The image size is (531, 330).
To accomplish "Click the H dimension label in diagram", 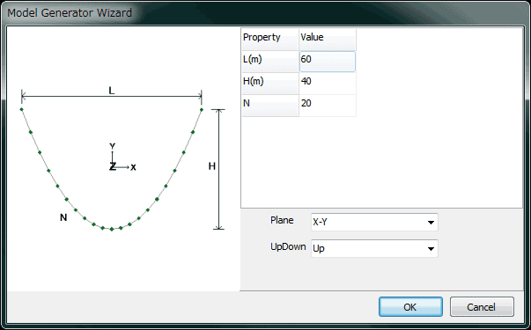I will coord(212,166).
